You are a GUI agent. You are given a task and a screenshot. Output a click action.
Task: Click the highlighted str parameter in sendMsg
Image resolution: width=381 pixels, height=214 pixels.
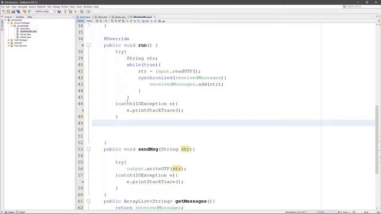(185, 149)
